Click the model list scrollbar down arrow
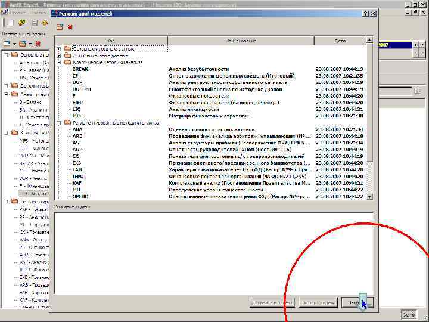 pyautogui.click(x=369, y=197)
